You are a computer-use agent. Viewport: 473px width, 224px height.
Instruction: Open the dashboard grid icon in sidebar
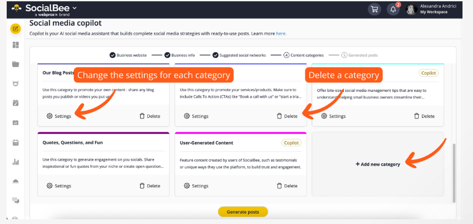pos(15,45)
